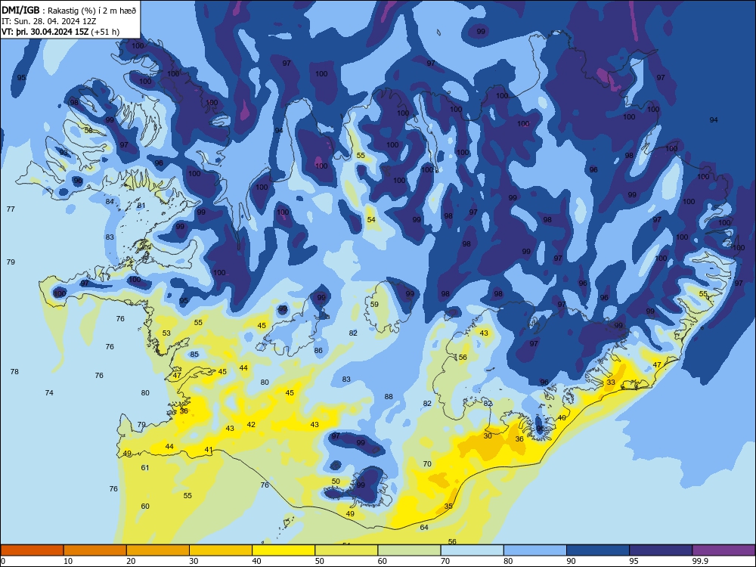Screen dimensions: 756x567
Task: Click the '90' legend tick label
Action: [571, 561]
